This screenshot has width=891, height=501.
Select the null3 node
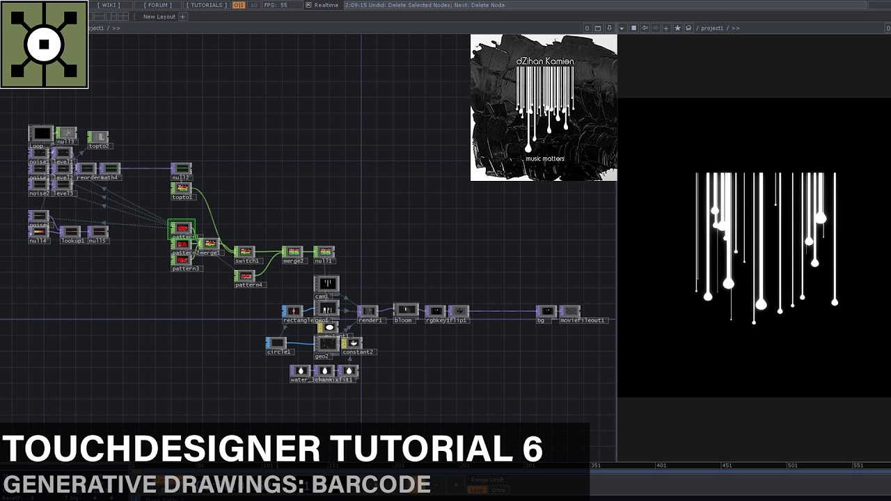point(66,133)
